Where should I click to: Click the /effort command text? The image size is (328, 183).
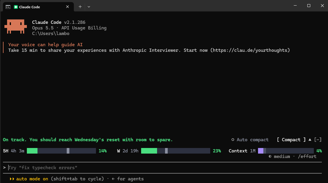307,157
